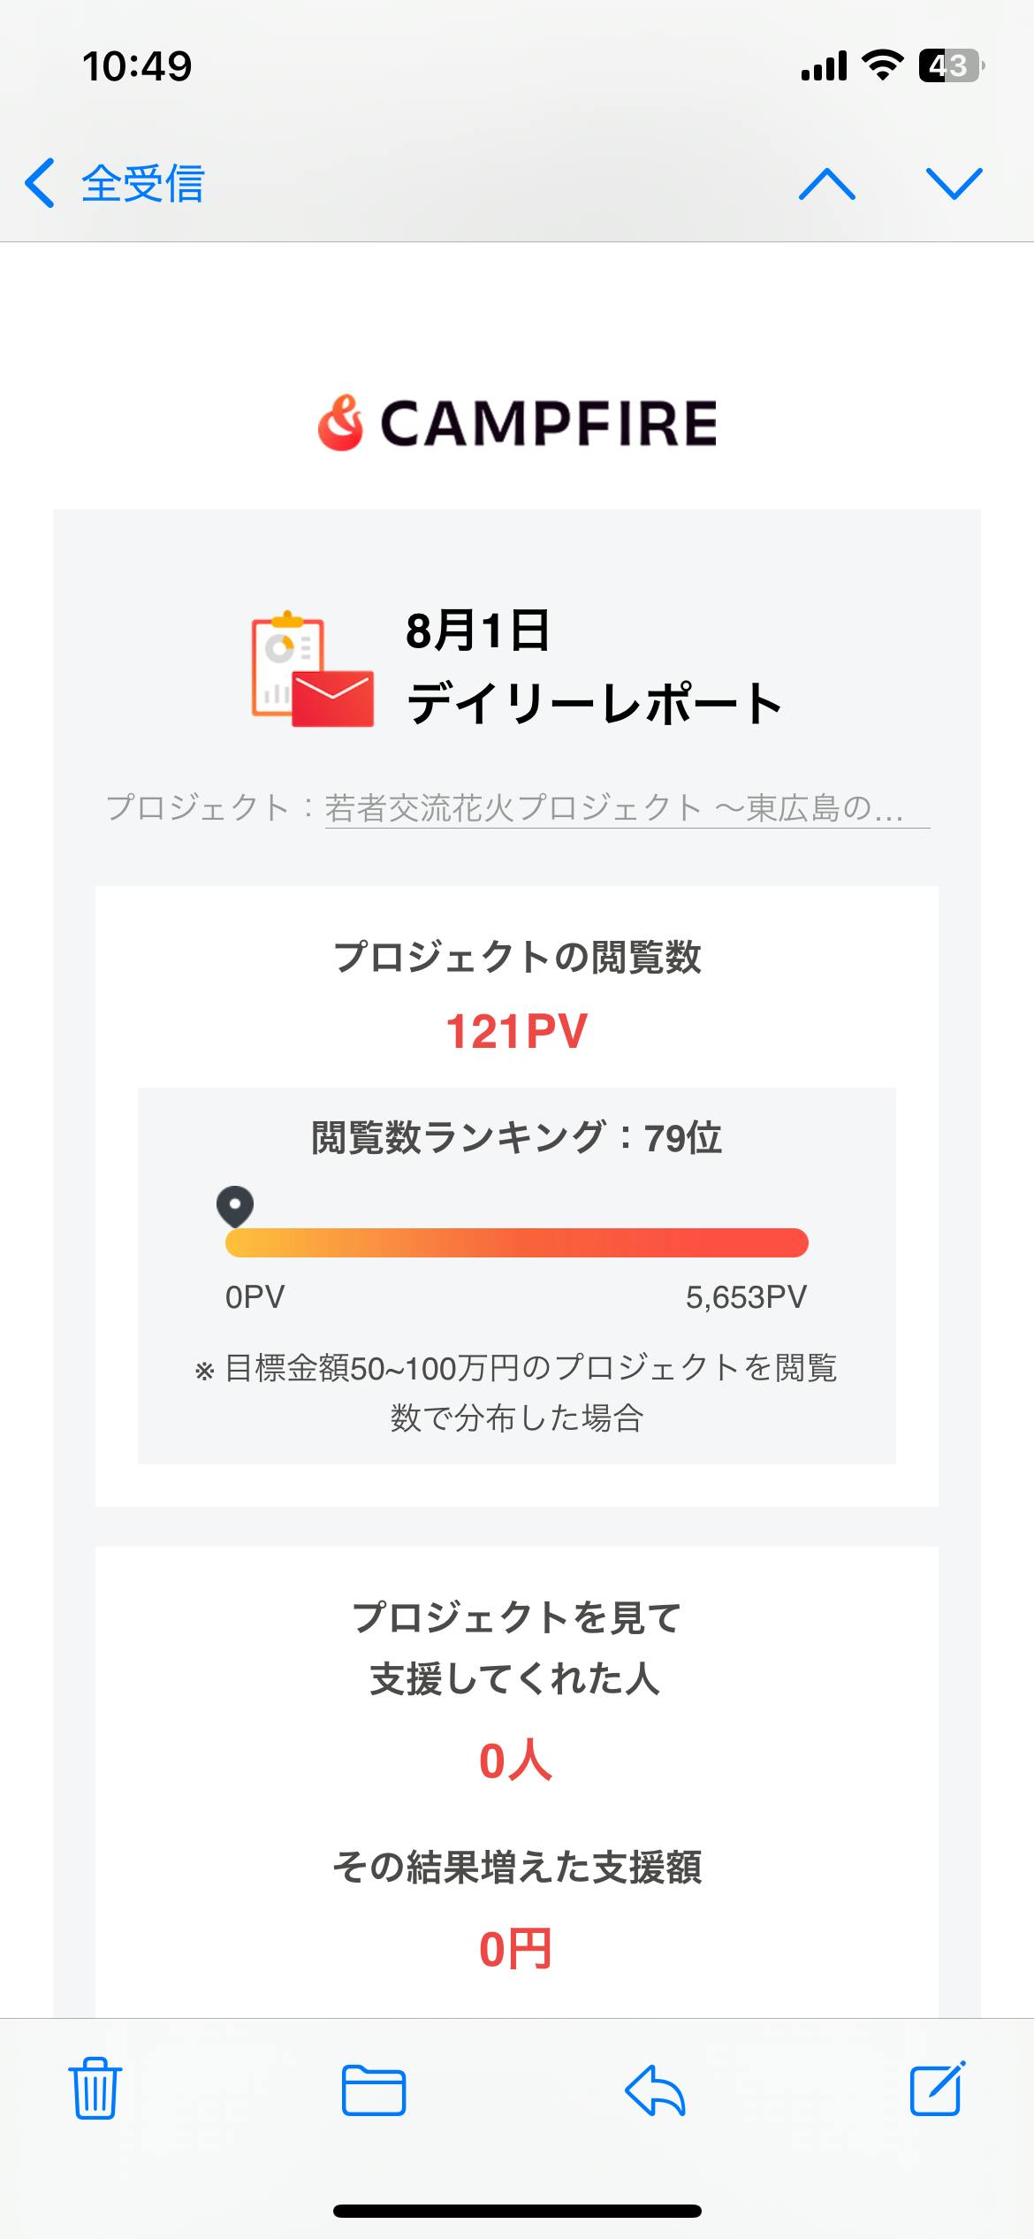The width and height of the screenshot is (1034, 2239).
Task: Tap the Wi-Fi status icon
Action: tap(882, 65)
